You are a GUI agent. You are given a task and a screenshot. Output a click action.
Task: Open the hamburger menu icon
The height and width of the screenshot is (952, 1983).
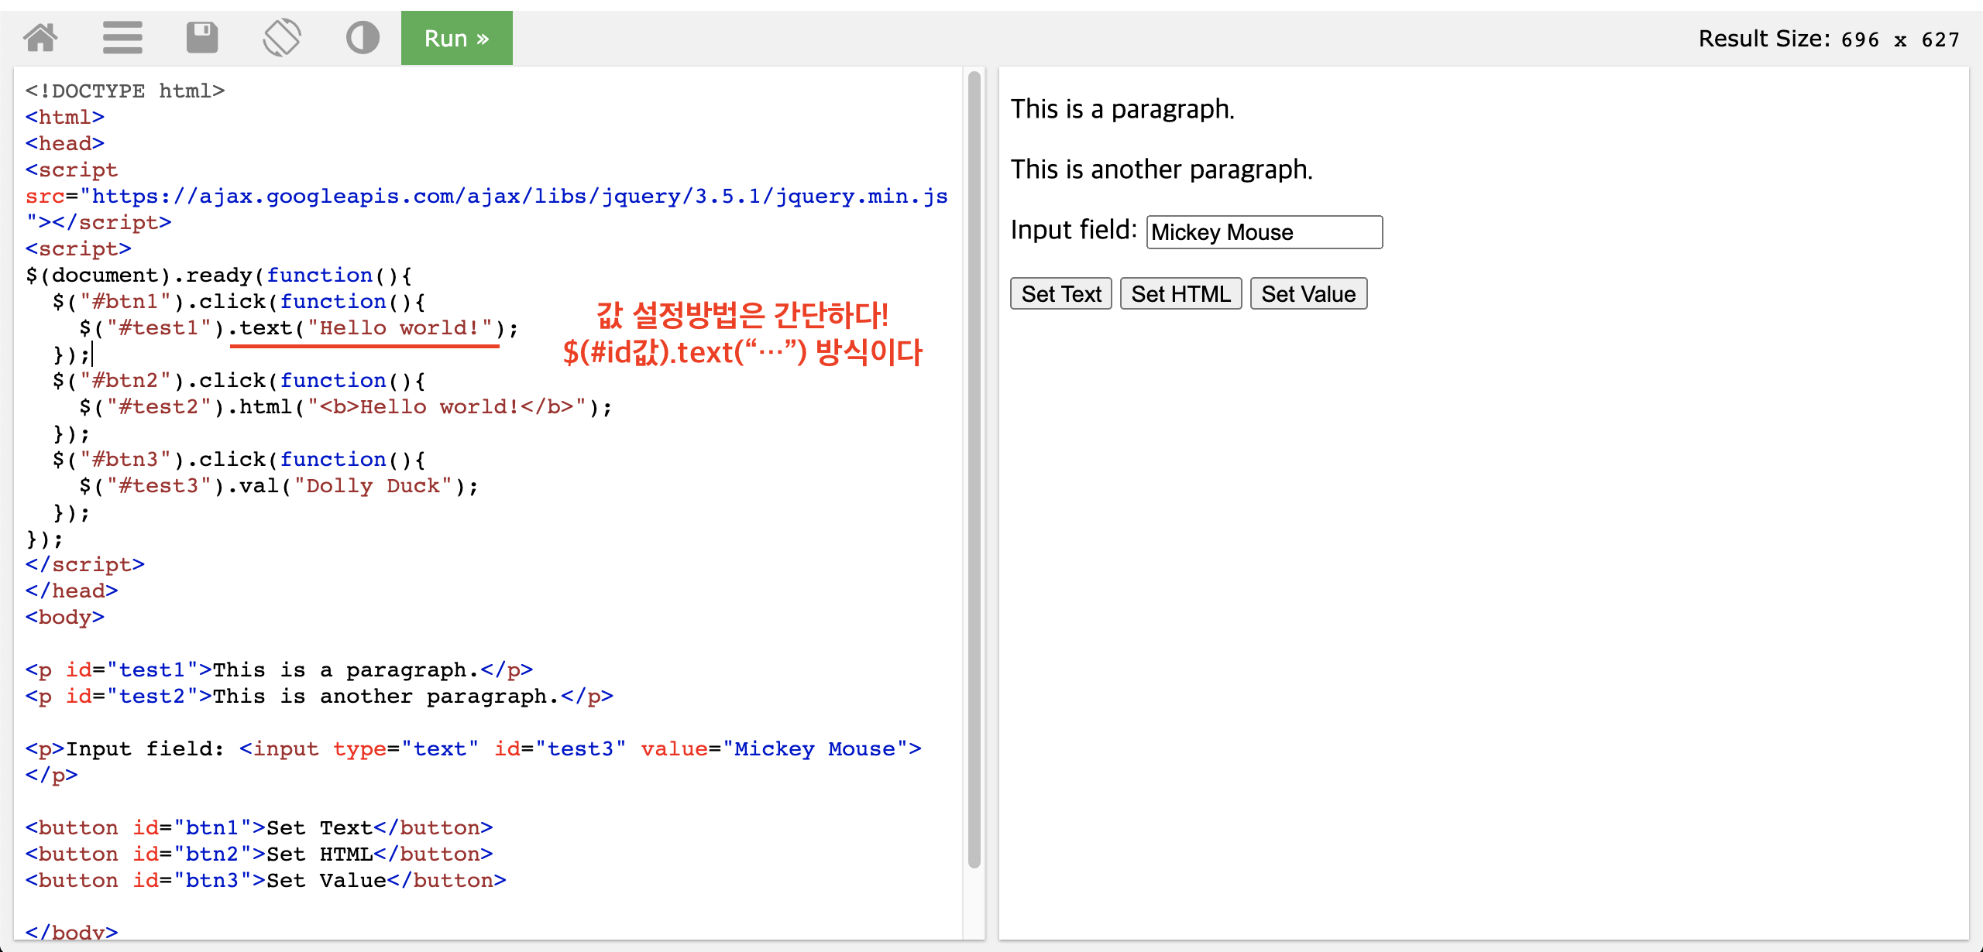tap(122, 37)
